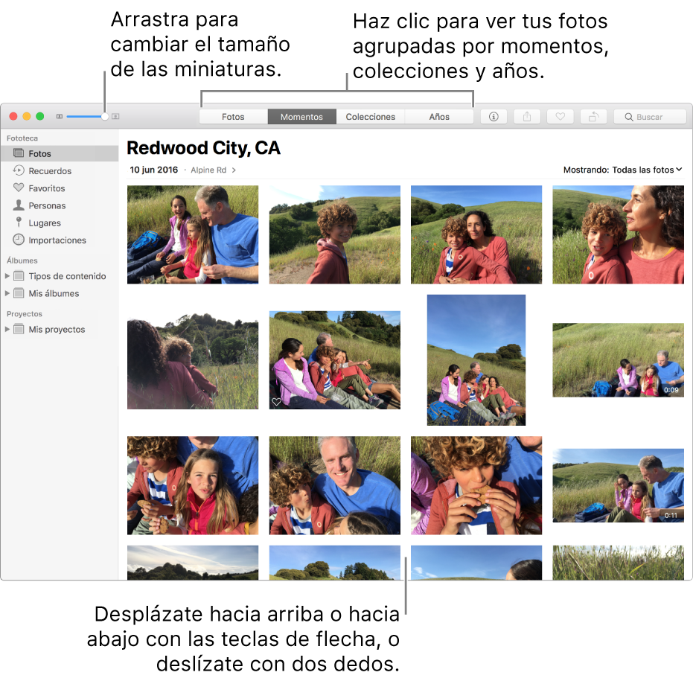Click the Info icon in the toolbar
The height and width of the screenshot is (681, 693).
(x=493, y=116)
